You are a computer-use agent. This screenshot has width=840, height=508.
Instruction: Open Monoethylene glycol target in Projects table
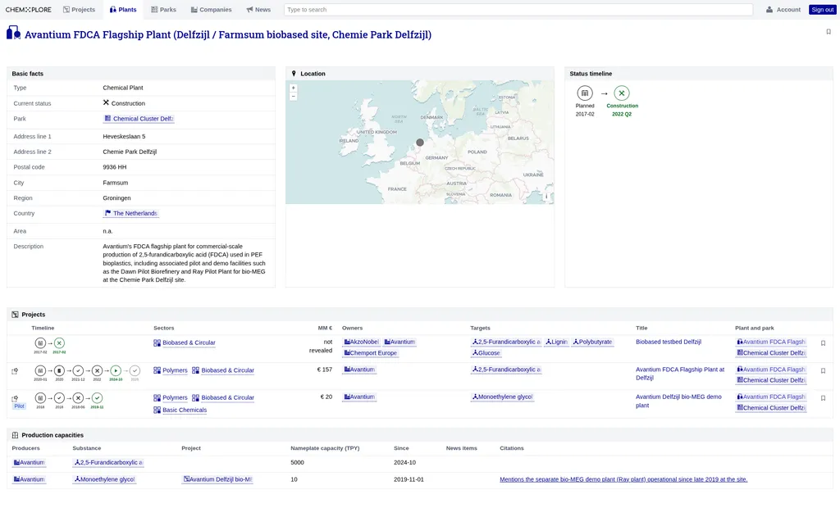(503, 397)
